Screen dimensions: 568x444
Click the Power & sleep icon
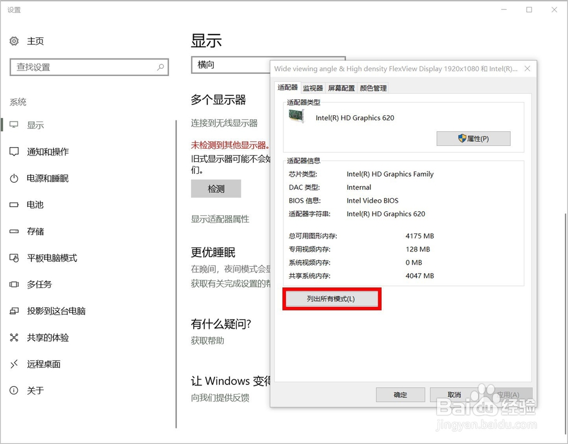pyautogui.click(x=14, y=178)
